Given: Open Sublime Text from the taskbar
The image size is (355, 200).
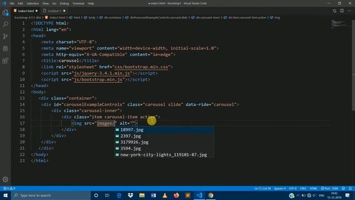Looking at the screenshot, I should pos(187,195).
